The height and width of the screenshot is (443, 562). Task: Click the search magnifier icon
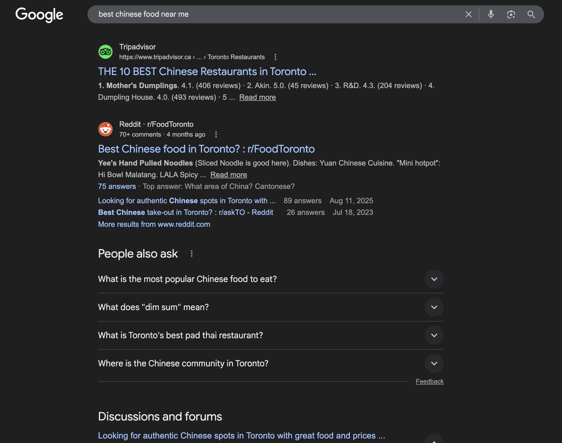pyautogui.click(x=531, y=14)
